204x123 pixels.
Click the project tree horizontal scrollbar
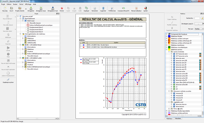click(x=38, y=119)
